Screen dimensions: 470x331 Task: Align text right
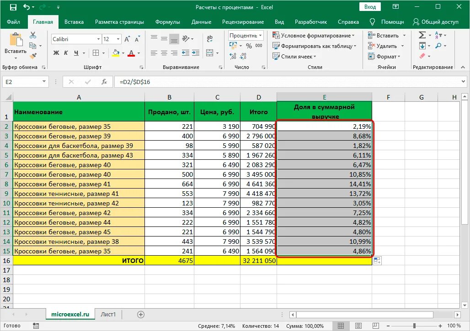pos(174,53)
